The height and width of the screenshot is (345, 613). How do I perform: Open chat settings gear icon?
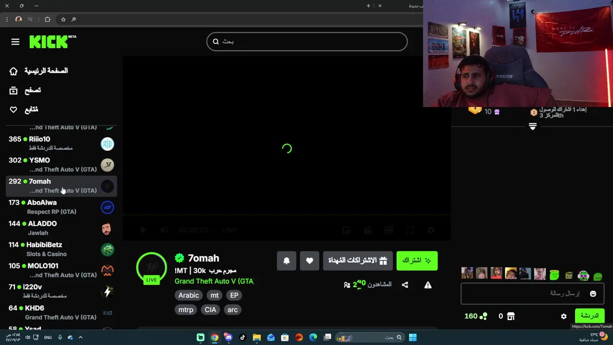(x=564, y=316)
